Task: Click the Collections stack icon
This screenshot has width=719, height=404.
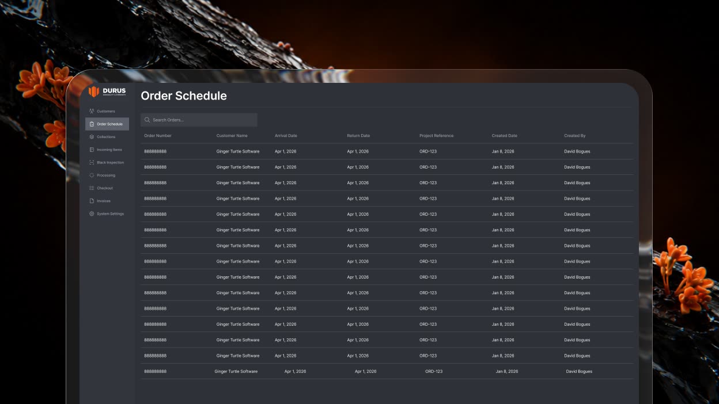Action: coord(92,137)
